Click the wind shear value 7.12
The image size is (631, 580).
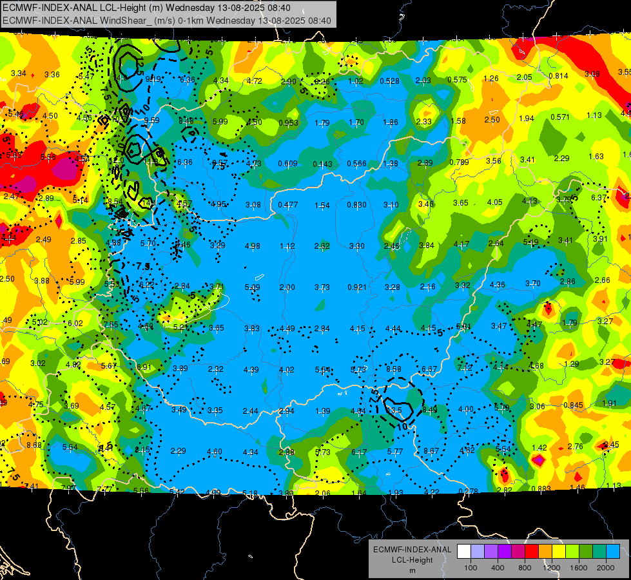(x=465, y=368)
